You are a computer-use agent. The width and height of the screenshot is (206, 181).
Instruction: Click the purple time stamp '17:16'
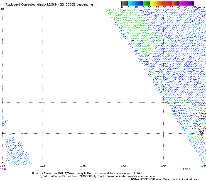186,169
